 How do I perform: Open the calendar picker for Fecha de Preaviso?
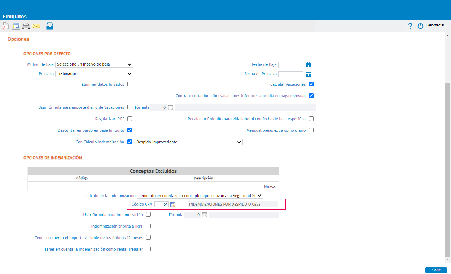(x=308, y=74)
